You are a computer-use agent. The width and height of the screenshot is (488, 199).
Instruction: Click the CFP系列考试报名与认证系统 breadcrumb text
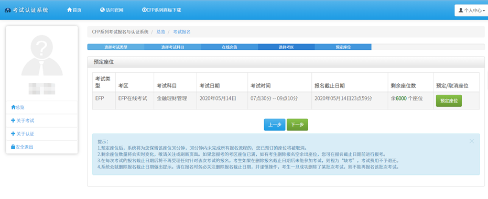click(x=120, y=32)
